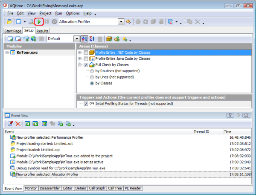Click the Add Action lightning icon
Image resolution: width=256 pixels, height=195 pixels.
(x=125, y=39)
